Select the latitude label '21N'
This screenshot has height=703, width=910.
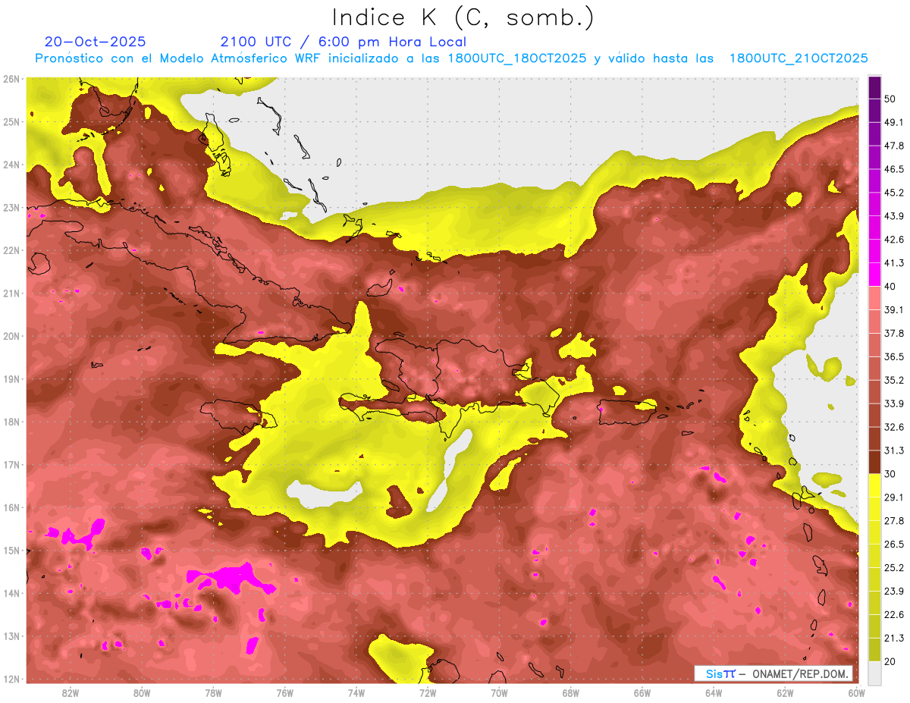click(11, 293)
